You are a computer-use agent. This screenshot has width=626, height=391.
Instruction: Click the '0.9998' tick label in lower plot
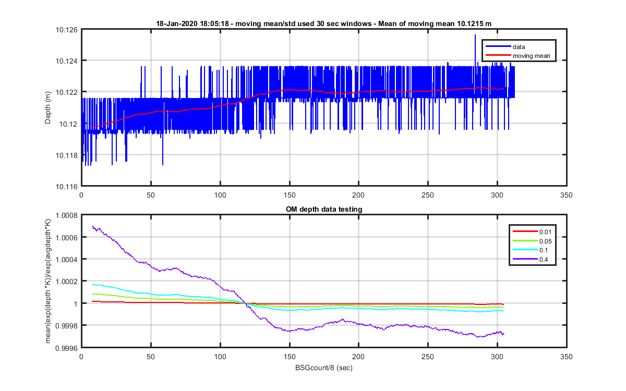pyautogui.click(x=67, y=326)
